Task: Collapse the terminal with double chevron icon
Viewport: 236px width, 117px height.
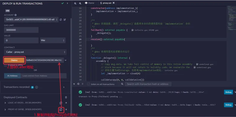Action: (x=74, y=84)
